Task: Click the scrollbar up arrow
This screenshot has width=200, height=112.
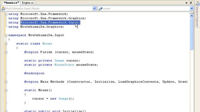Action: (192, 16)
